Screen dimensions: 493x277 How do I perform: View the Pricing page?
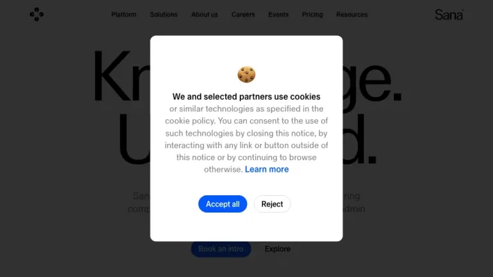click(x=312, y=15)
